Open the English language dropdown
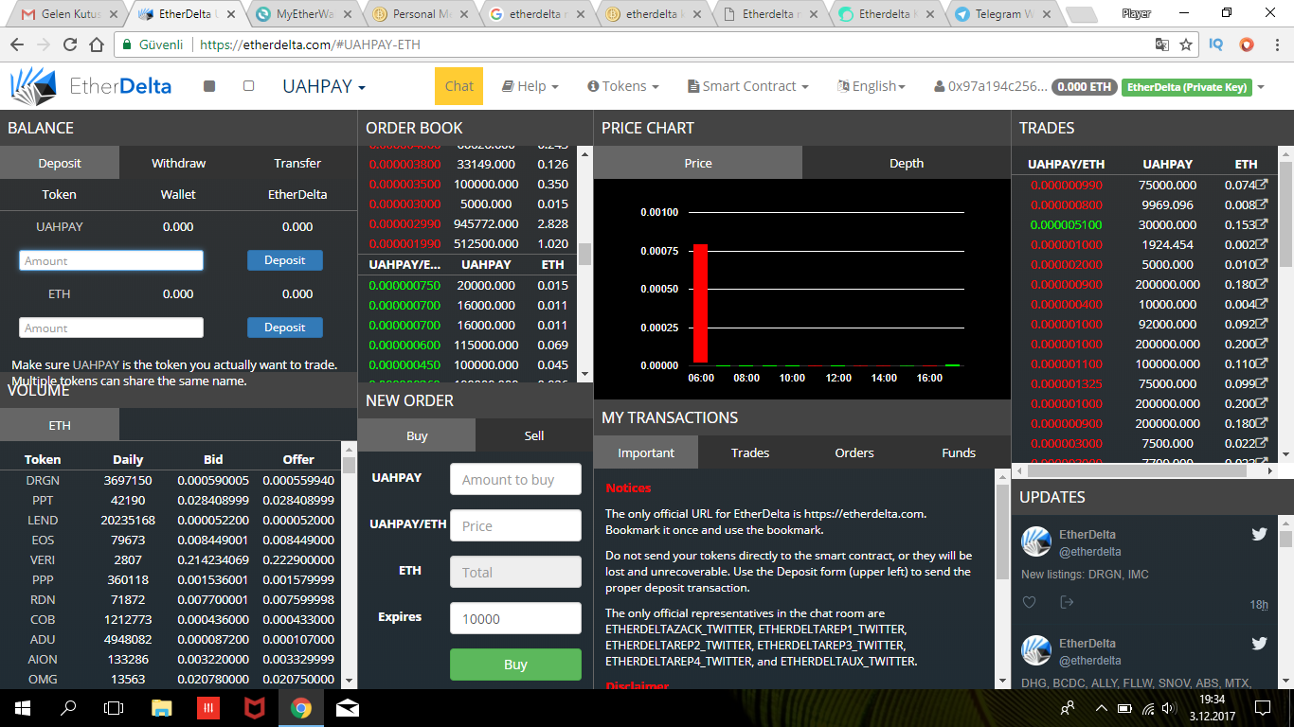This screenshot has height=727, width=1294. tap(872, 86)
